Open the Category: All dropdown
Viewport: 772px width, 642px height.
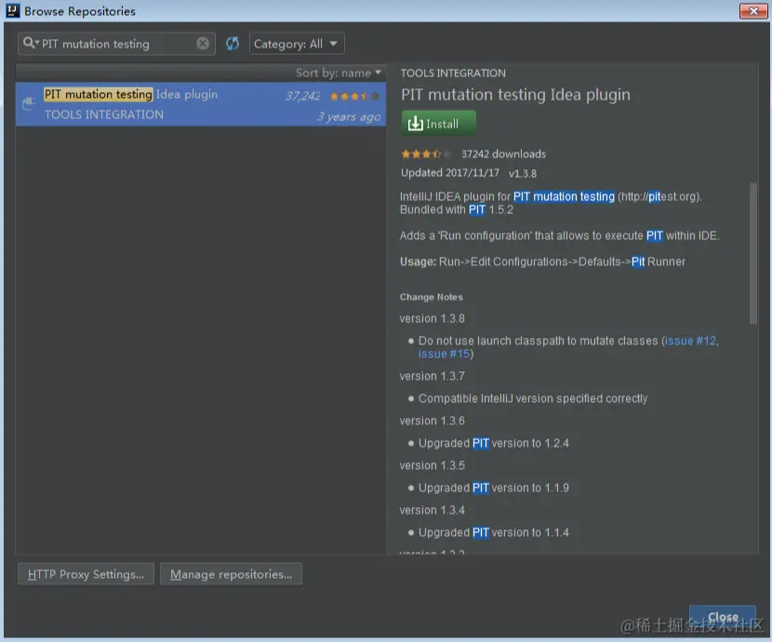(297, 44)
